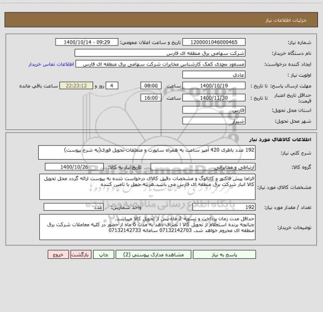Open اطلاعات تماس خریدار link
323x312 pixels.
click(51, 64)
